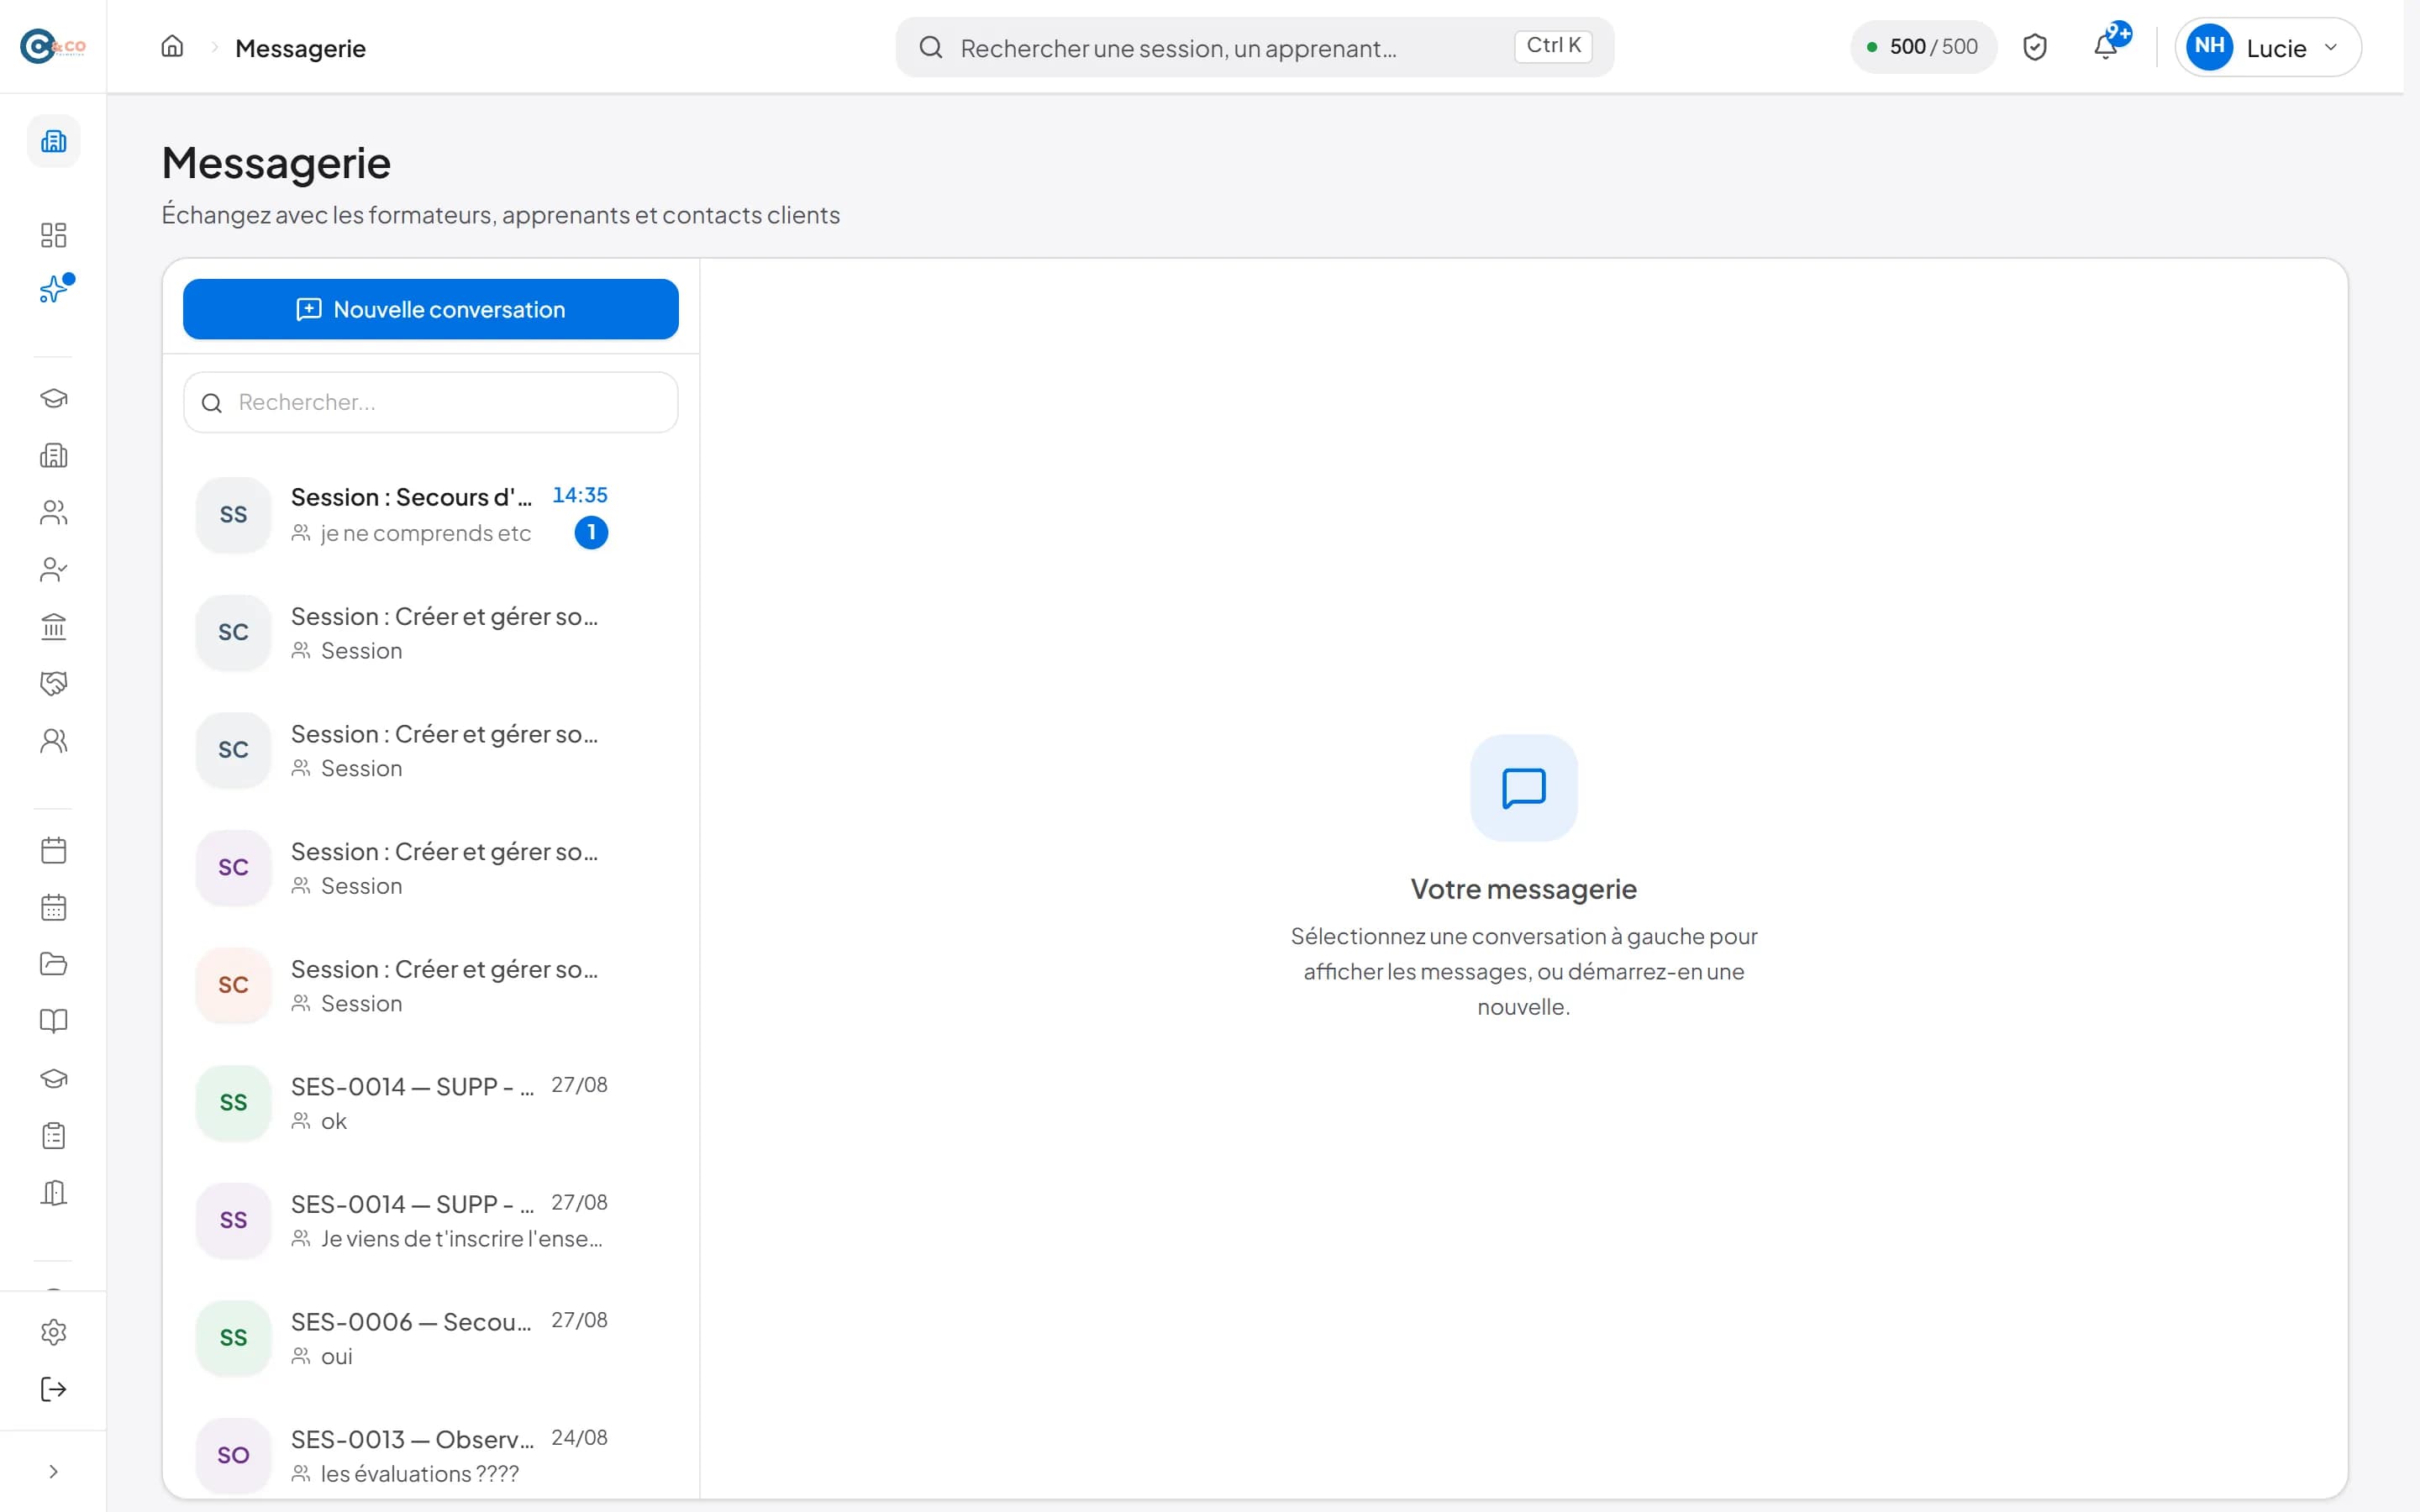Open the lower graduation cap sidebar icon
Viewport: 2420px width, 1512px height.
54,1079
